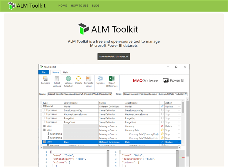Click the Source Name column header
This screenshot has width=228, height=167.
click(81, 103)
